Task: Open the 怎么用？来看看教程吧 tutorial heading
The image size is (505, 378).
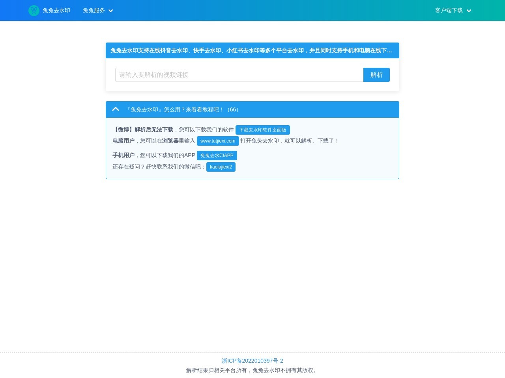Action: (x=183, y=109)
